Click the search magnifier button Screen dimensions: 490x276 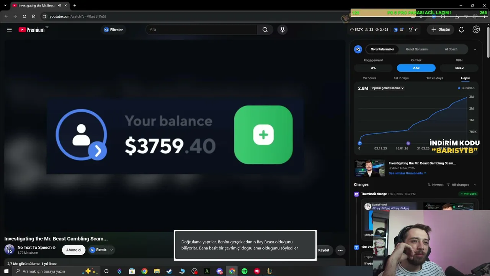pos(265,30)
